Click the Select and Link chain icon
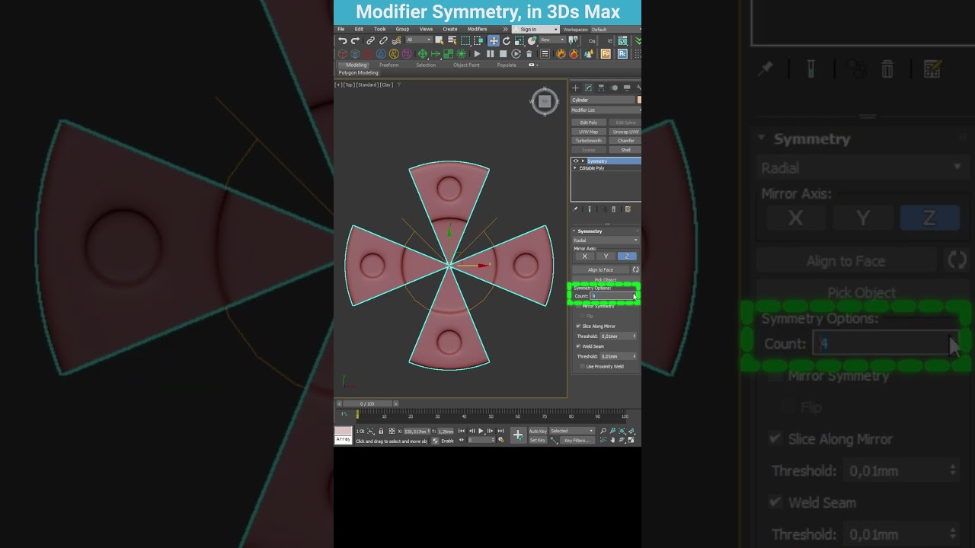The image size is (975, 548). (370, 40)
